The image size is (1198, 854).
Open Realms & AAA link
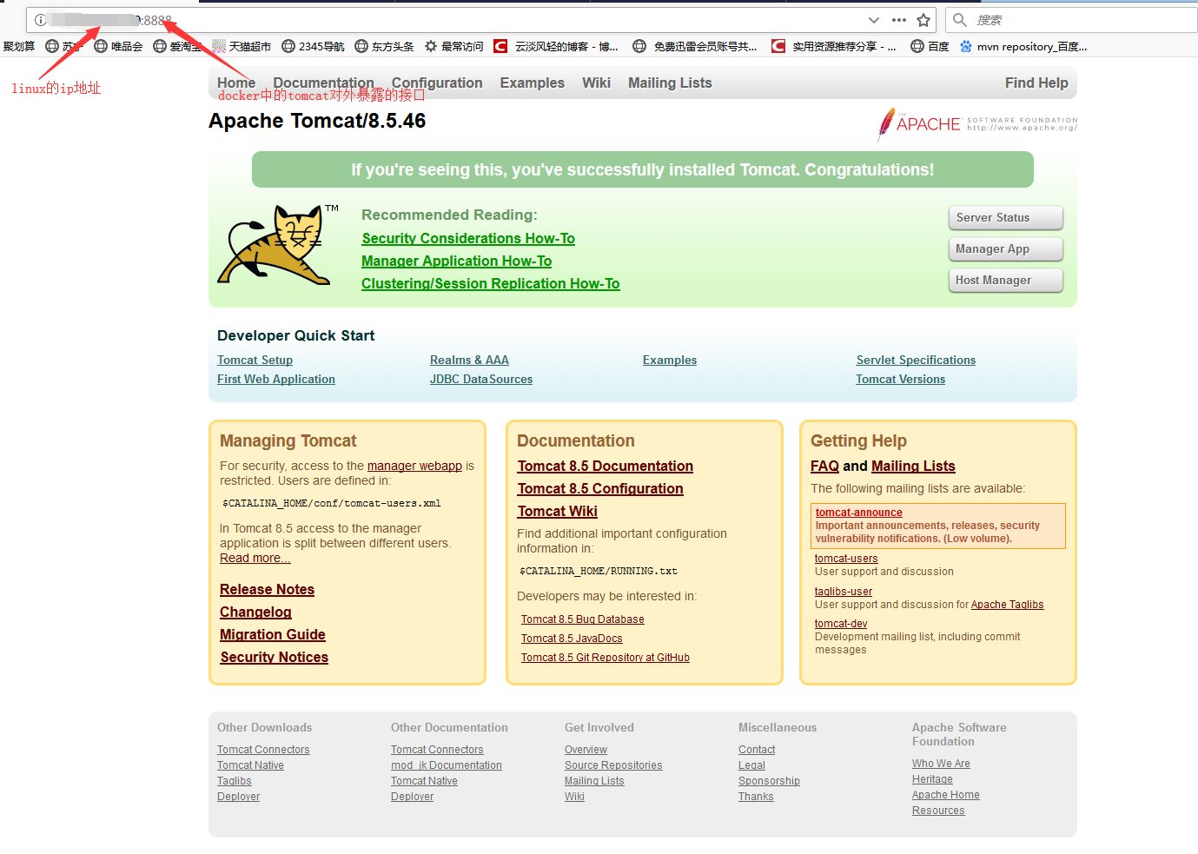(x=469, y=361)
